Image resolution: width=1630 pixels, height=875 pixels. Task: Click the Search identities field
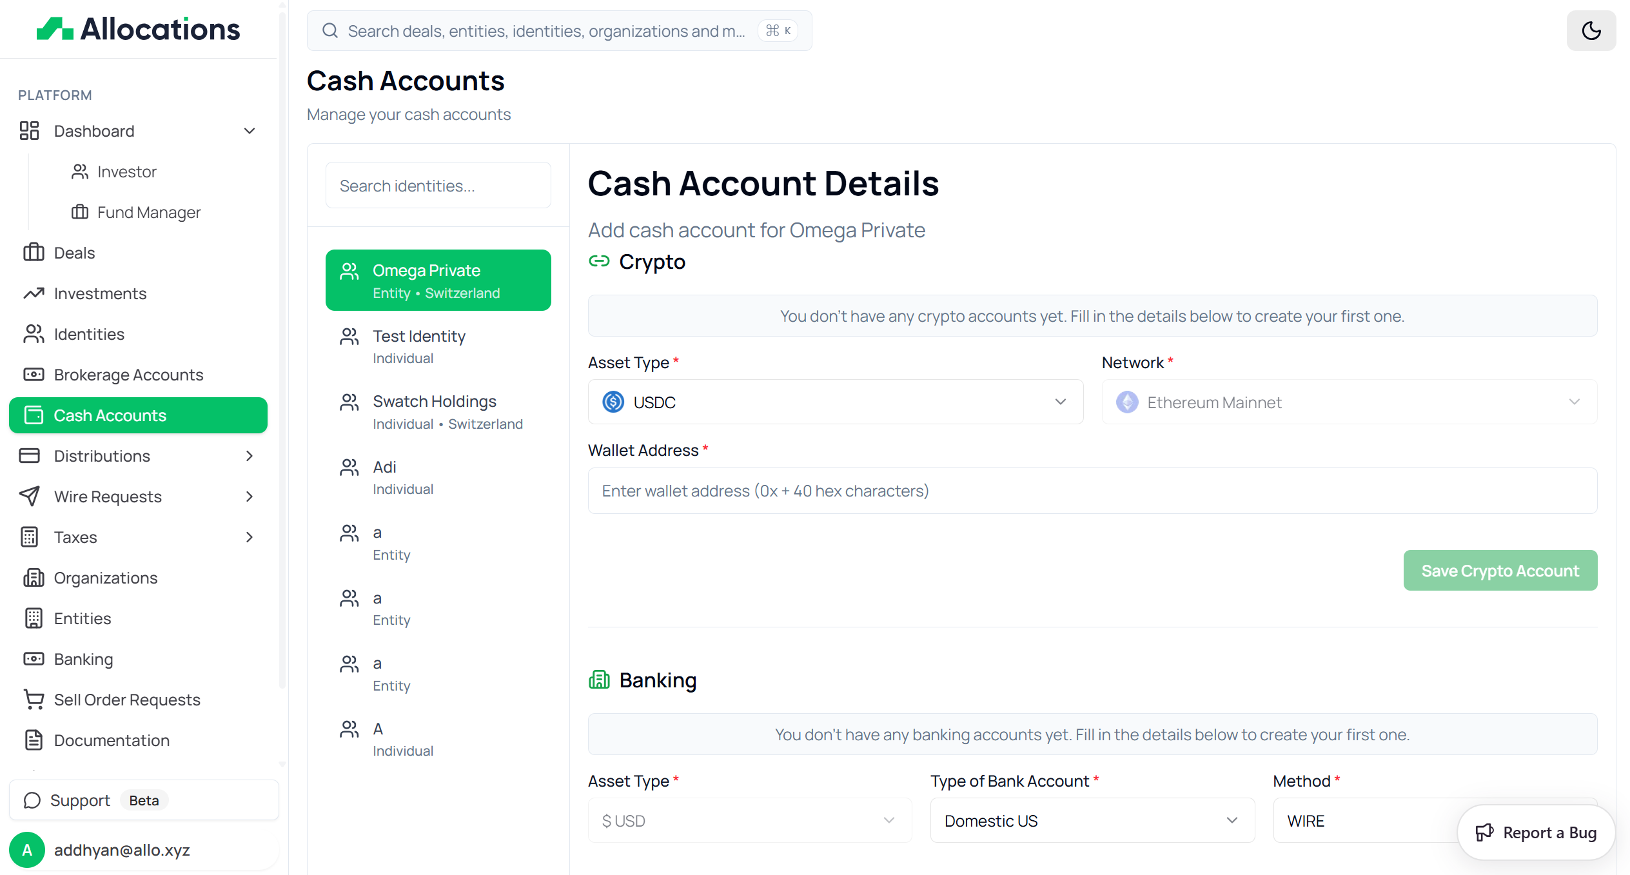tap(438, 186)
